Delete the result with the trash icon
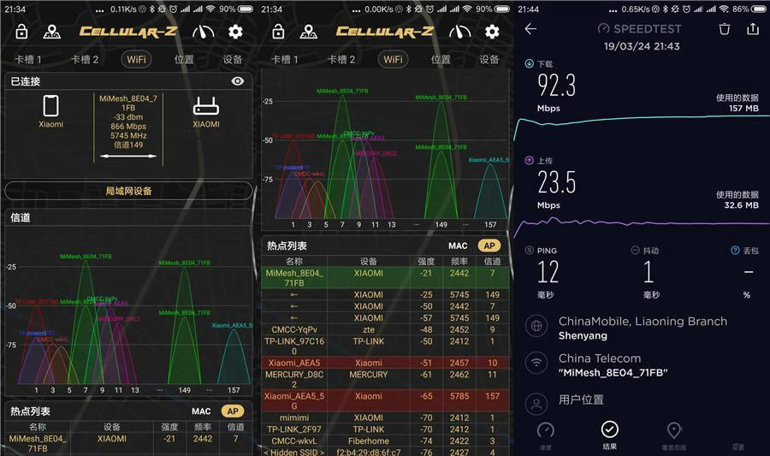 pos(724,29)
